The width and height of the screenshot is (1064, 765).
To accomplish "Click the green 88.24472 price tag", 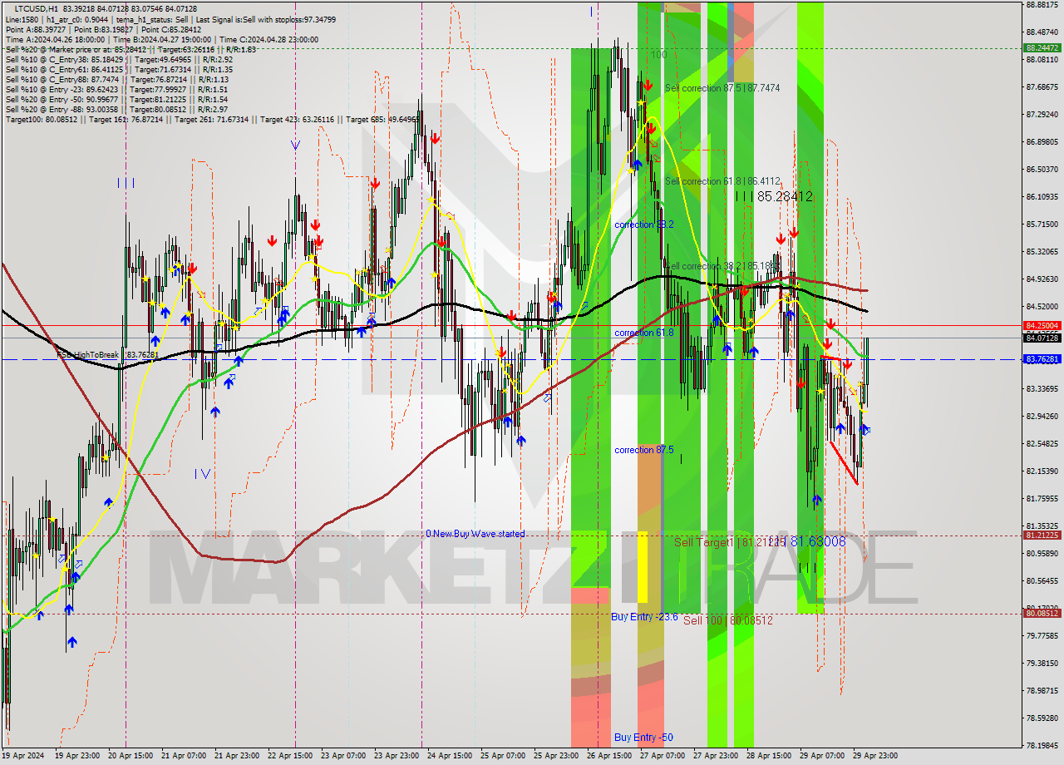I will (x=1042, y=48).
